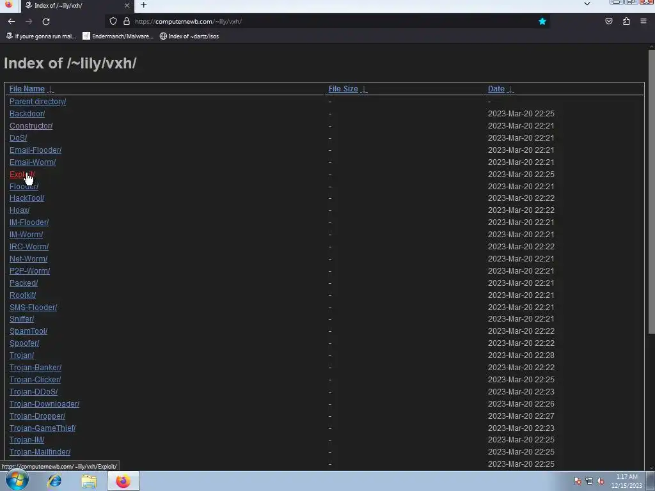
Task: Expand the list all tabs chevron
Action: tap(587, 4)
